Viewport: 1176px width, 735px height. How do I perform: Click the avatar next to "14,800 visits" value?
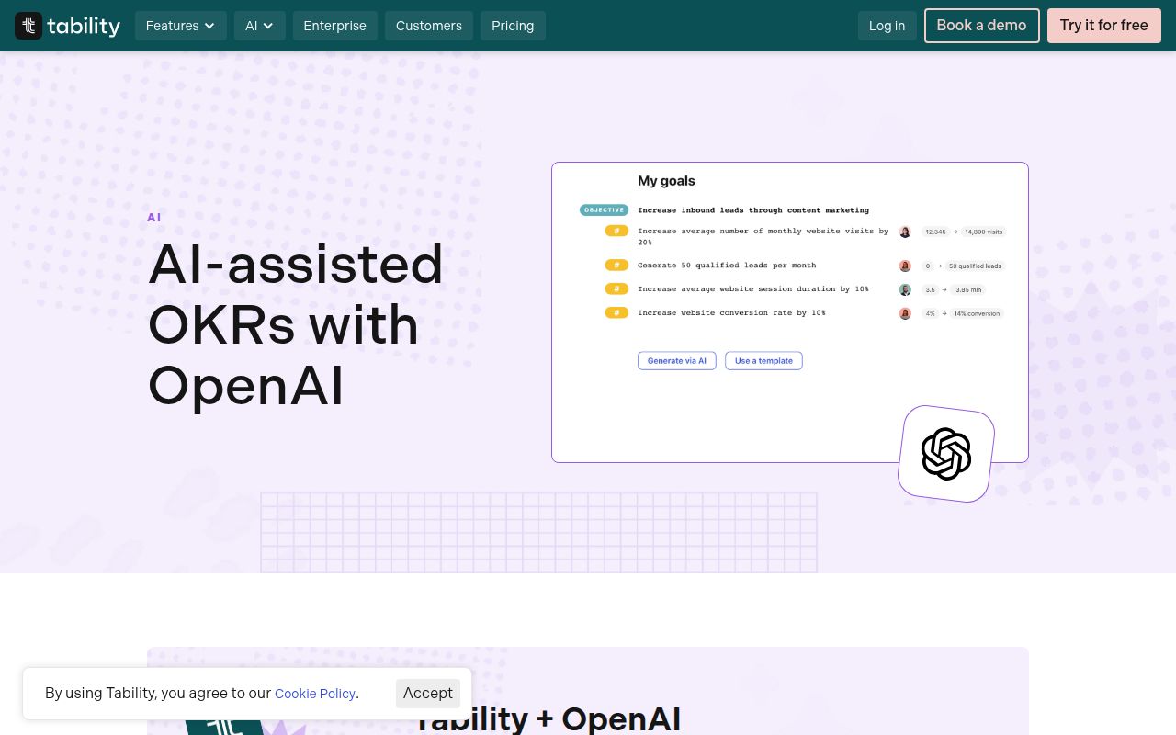[x=905, y=232]
